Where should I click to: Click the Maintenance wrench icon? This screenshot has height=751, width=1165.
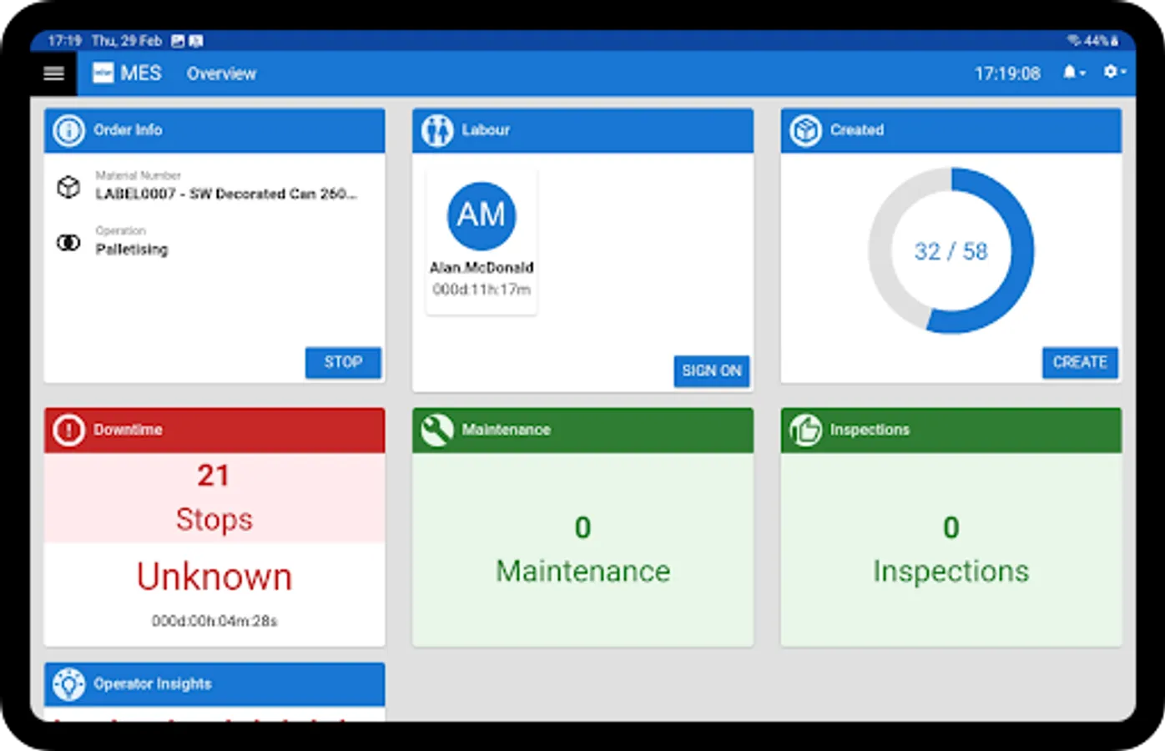(x=437, y=430)
